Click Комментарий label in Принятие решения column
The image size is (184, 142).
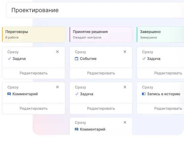point(93,129)
